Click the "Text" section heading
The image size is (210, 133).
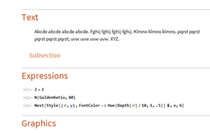click(30, 18)
